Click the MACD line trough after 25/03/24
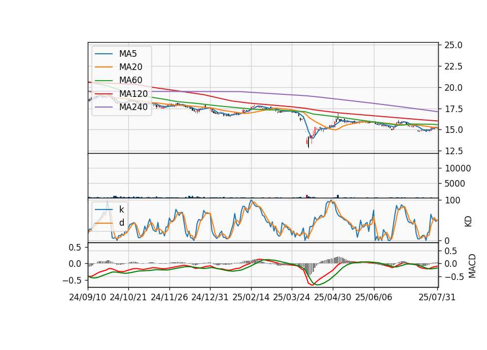The width and height of the screenshot is (487, 350). click(312, 284)
